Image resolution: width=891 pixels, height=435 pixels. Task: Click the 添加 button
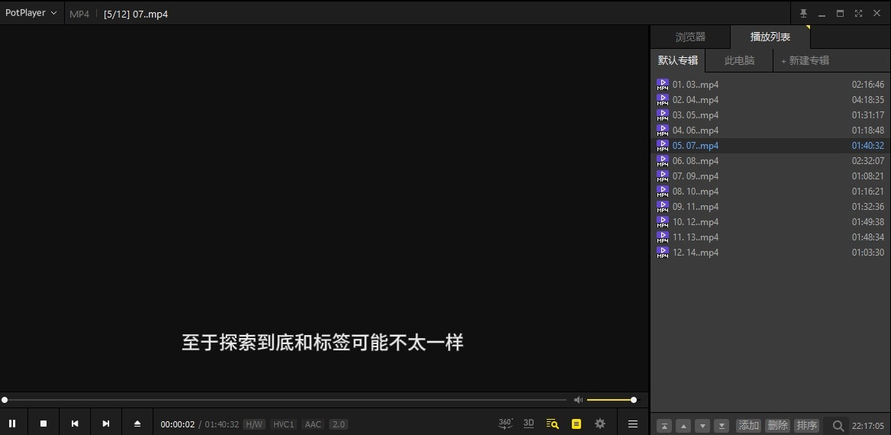click(x=748, y=425)
